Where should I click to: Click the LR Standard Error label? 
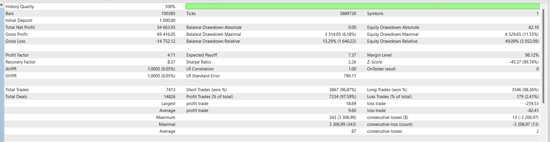(203, 76)
